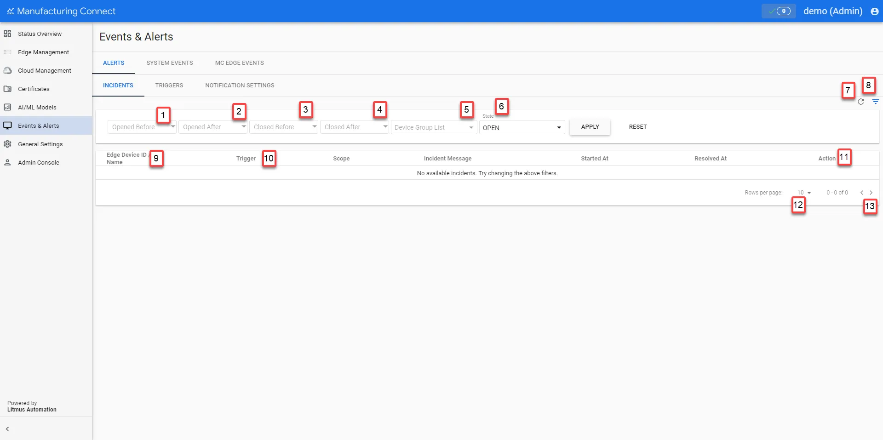Click the user account avatar icon

click(x=875, y=11)
